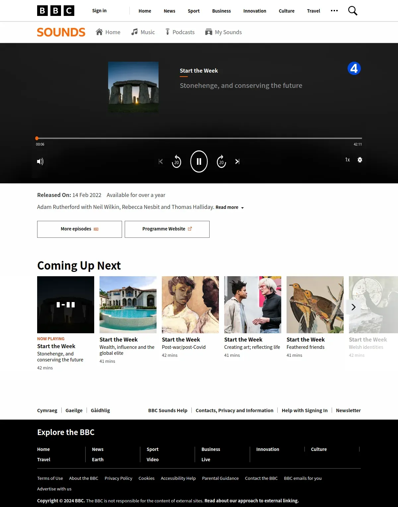Read about our approach to external linking
The image size is (398, 507).
(252, 501)
